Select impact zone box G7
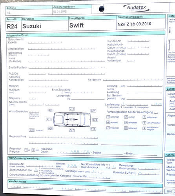 tap(72, 130)
